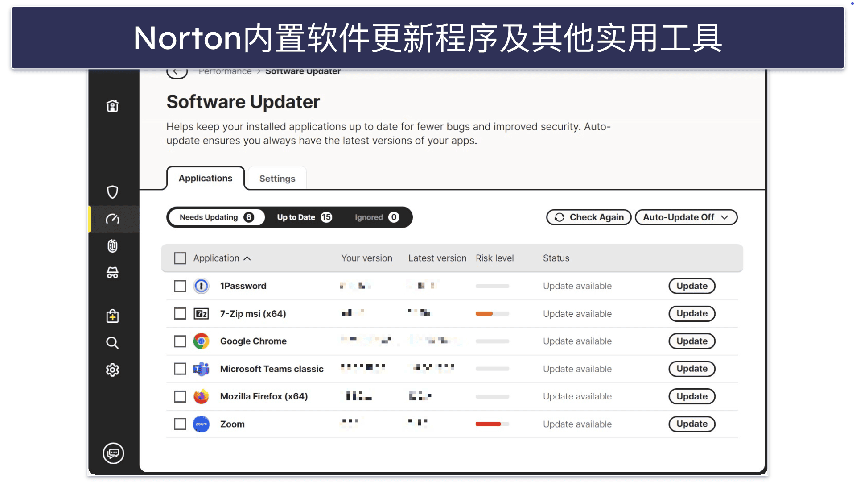Viewport: 856px width, 482px height.
Task: Update Mozilla Firefox (x64)
Action: pos(692,396)
